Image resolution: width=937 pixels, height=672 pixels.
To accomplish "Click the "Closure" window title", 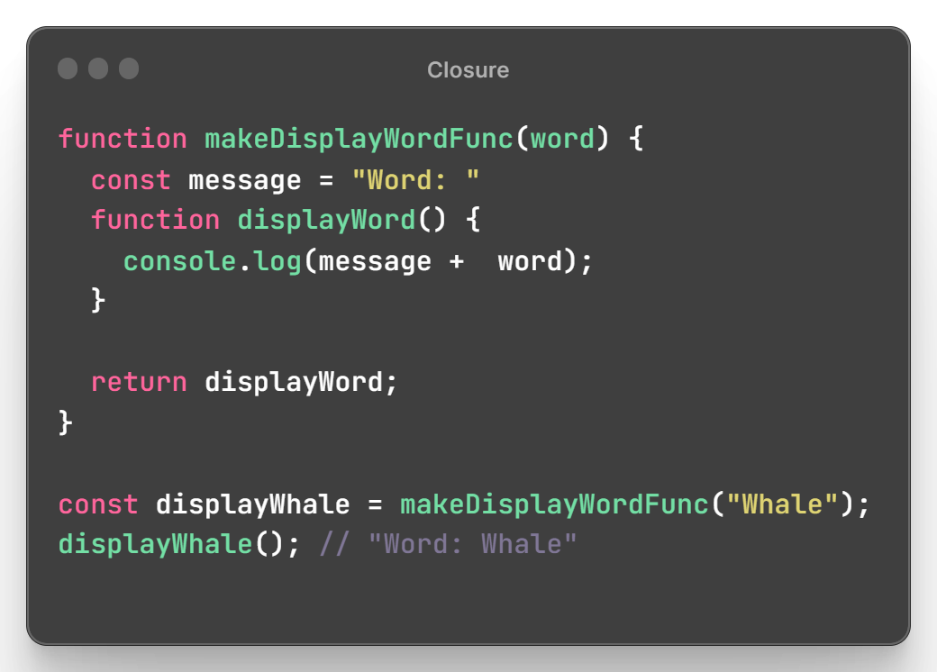I will coord(468,70).
